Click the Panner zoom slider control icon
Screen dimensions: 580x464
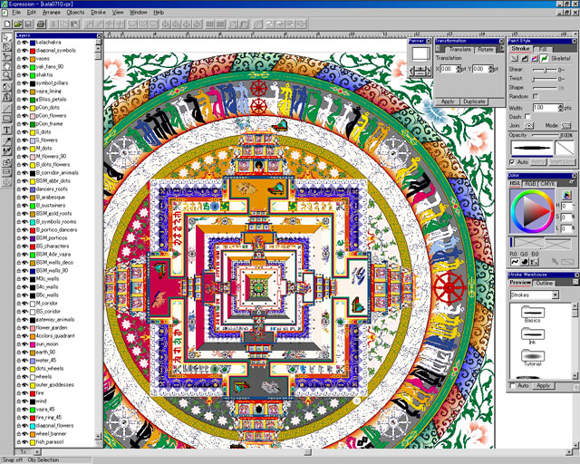point(420,71)
